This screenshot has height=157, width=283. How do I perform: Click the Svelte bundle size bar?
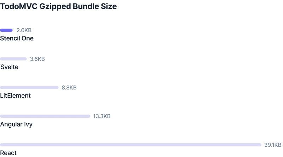coord(13,59)
